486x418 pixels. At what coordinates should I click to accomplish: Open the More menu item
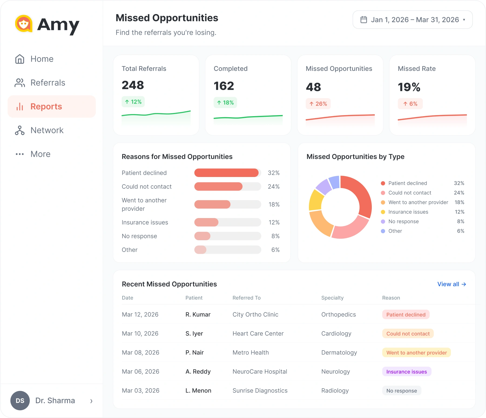coord(52,154)
